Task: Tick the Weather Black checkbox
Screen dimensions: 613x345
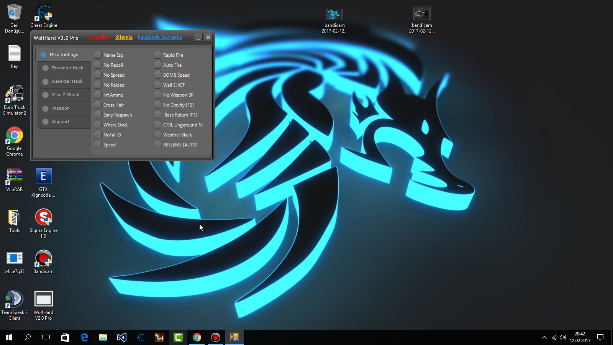Action: coord(157,135)
